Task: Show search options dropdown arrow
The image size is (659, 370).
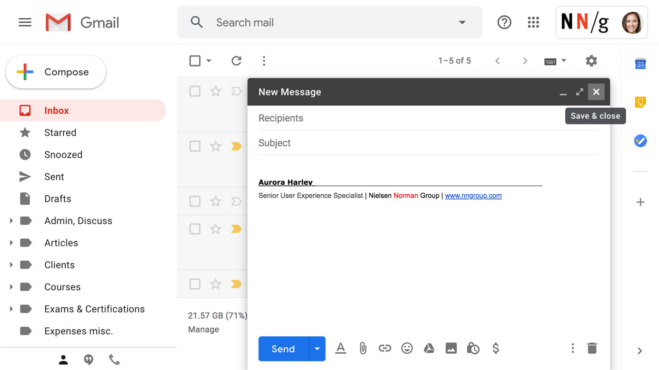Action: pyautogui.click(x=462, y=22)
